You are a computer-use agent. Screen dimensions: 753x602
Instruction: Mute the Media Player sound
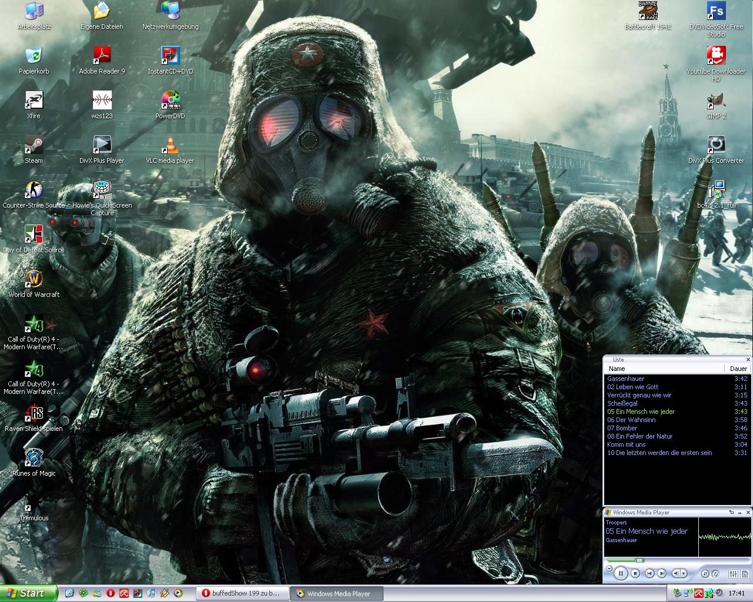[676, 573]
